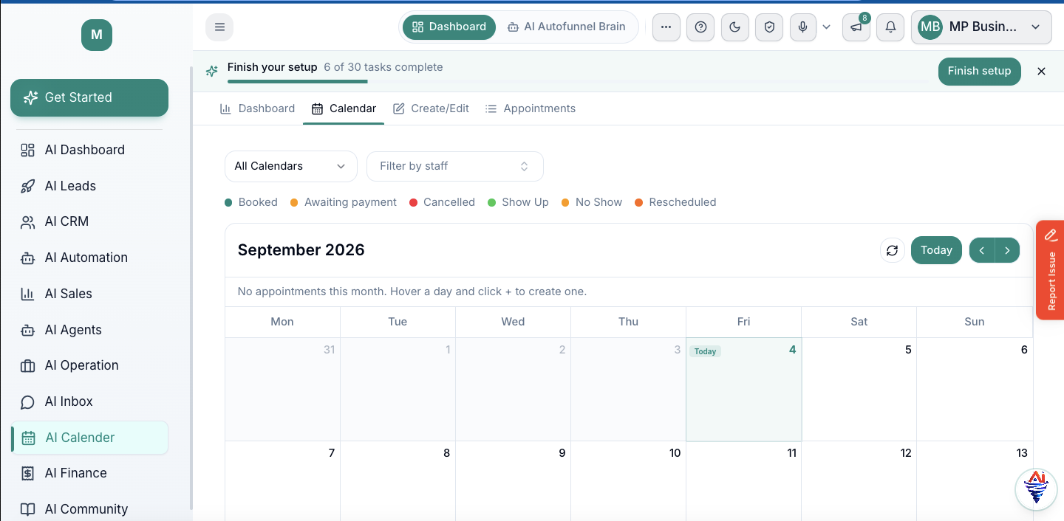
Task: Select AI Calender in sidebar
Action: pos(89,438)
